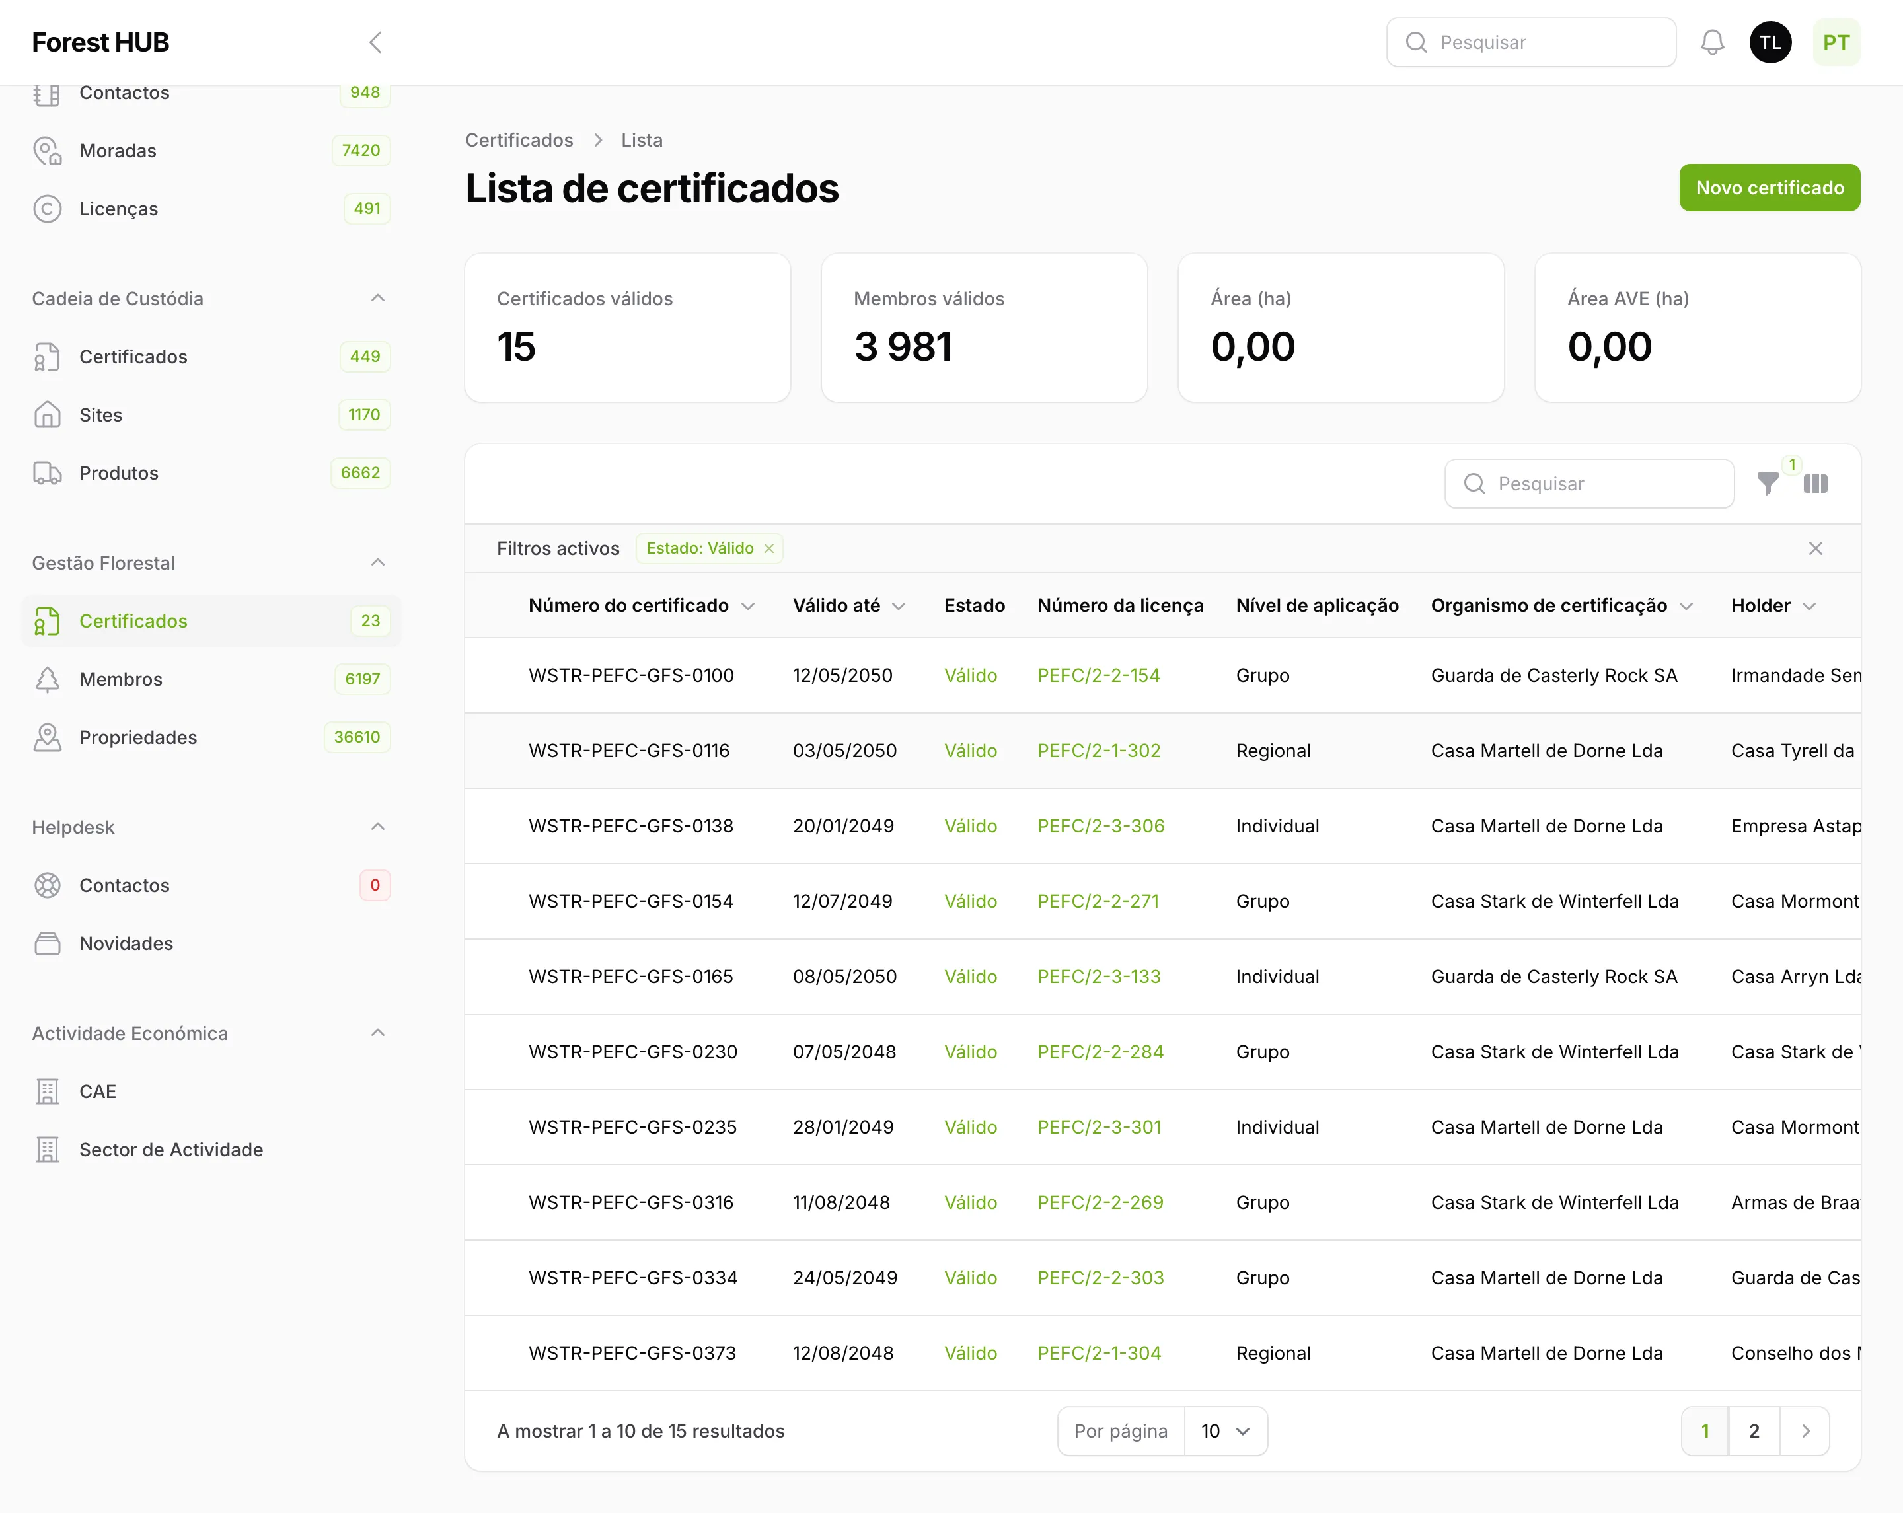Open licence link PEFC/2-3-133
1903x1513 pixels.
point(1099,977)
